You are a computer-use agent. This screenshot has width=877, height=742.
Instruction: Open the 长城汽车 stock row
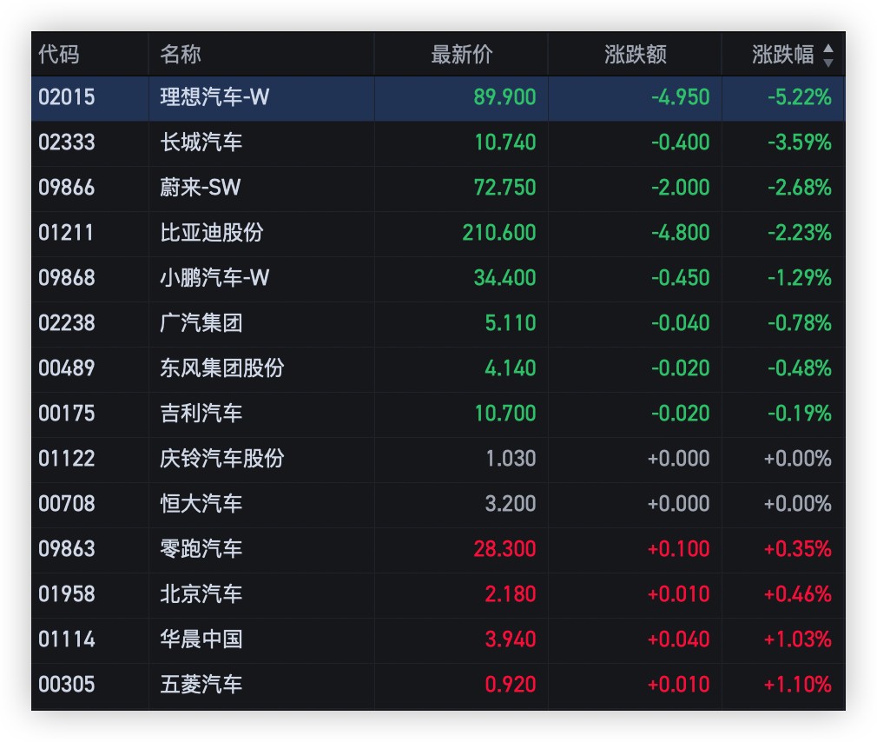(x=201, y=142)
